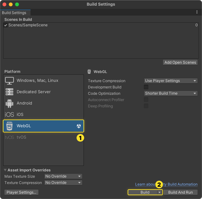The width and height of the screenshot is (202, 199).
Task: Minimize the window with yellow button
Action: (x=11, y=4)
